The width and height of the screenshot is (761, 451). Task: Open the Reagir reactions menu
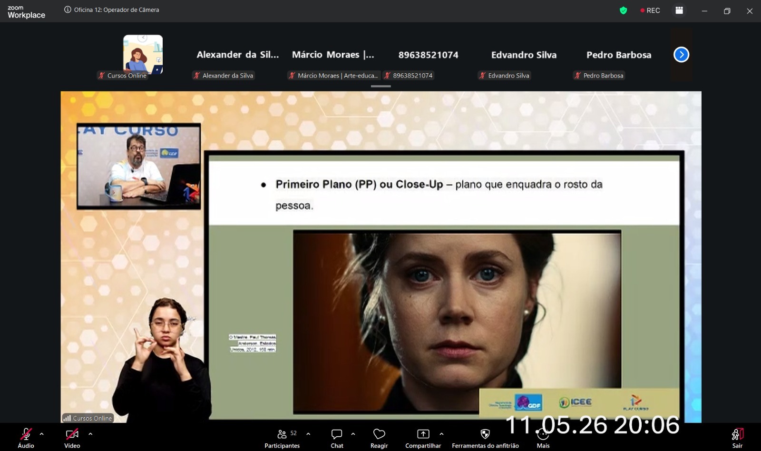tap(379, 437)
